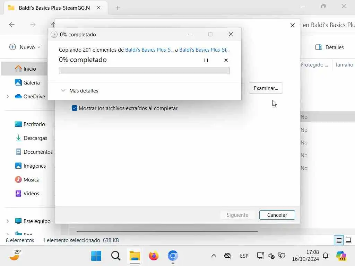Open Chromium browser from the taskbar

[173, 256]
